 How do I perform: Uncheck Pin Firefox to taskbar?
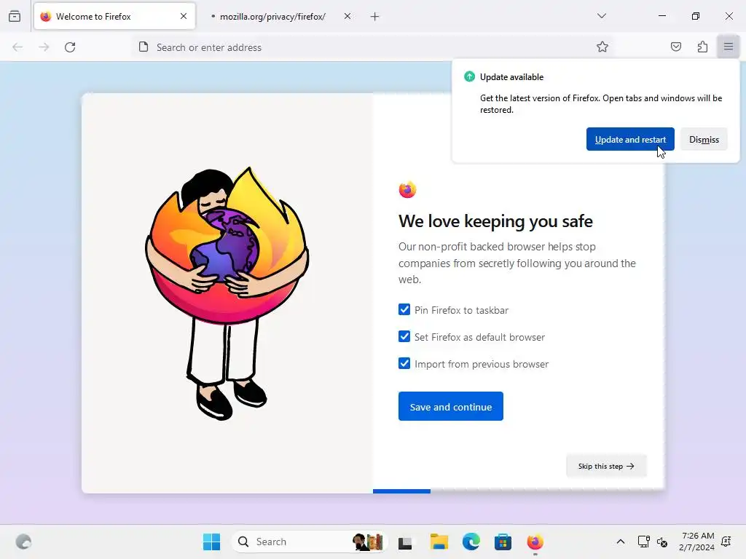404,309
